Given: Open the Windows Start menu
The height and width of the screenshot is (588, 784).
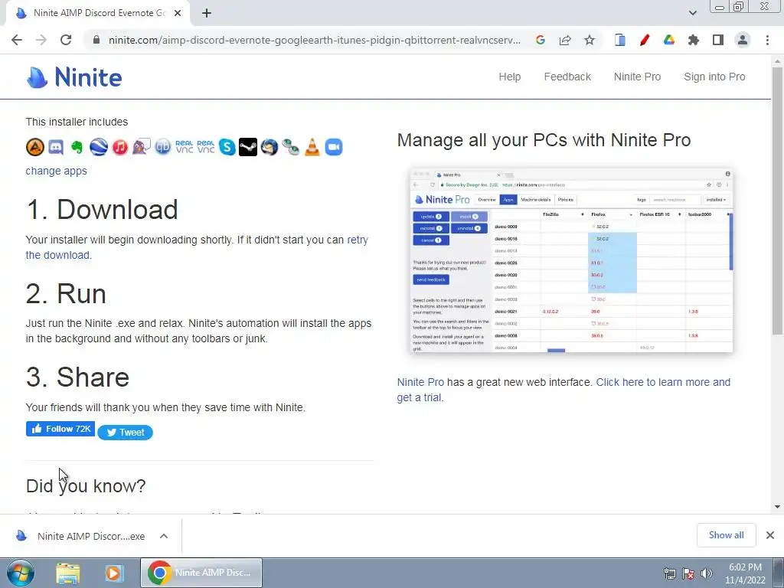Looking at the screenshot, I should click(20, 573).
